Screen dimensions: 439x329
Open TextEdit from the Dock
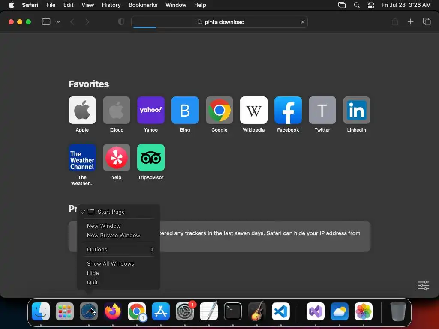coord(209,311)
